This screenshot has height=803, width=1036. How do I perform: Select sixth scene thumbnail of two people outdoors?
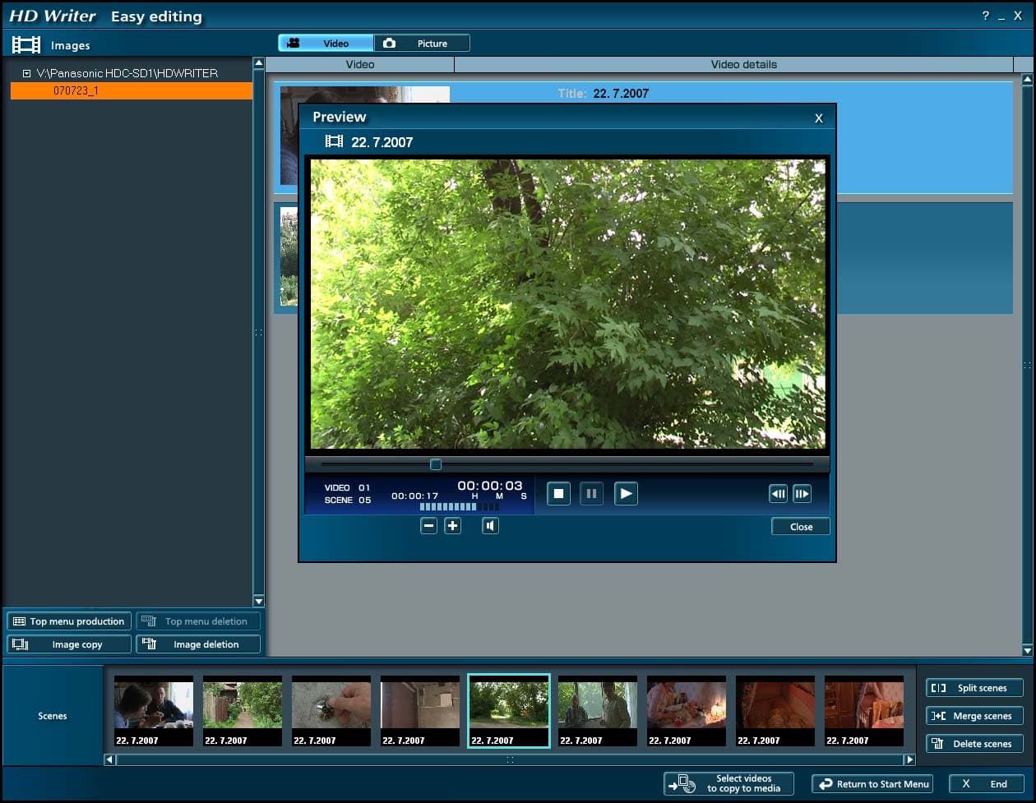(598, 711)
